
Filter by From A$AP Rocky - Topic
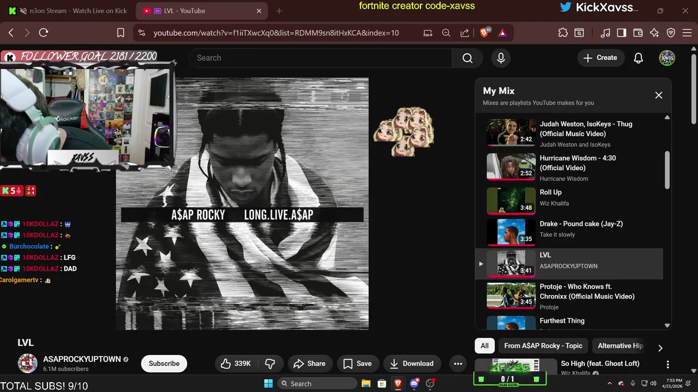[543, 346]
